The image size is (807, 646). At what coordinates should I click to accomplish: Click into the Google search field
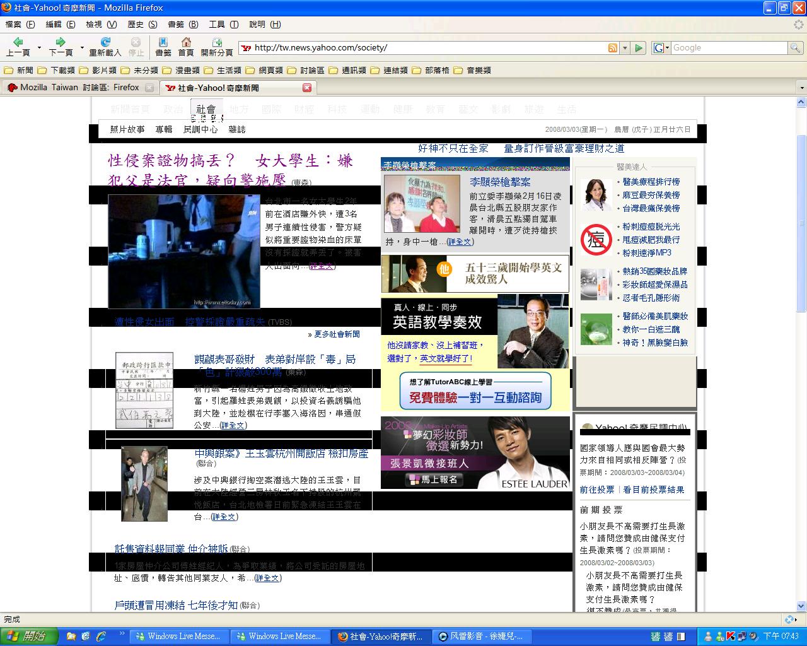728,48
